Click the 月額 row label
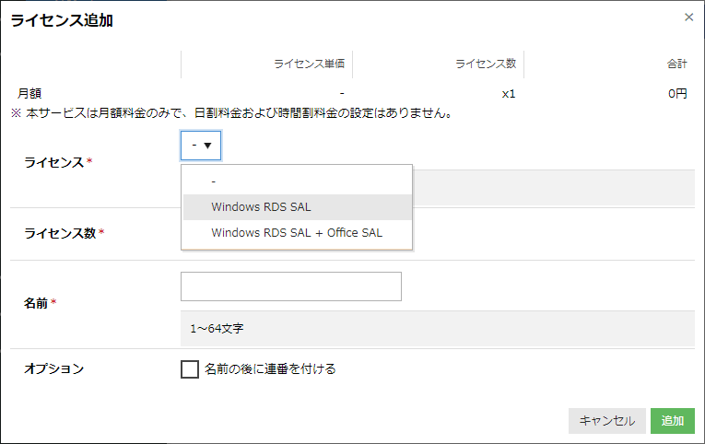Viewport: 705px width, 444px height. pyautogui.click(x=29, y=93)
